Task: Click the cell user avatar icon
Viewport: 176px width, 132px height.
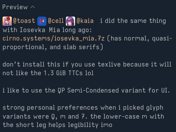Action: (x=42, y=21)
